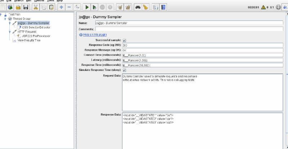Create a new test plan via New icon
Image resolution: width=288 pixels, height=149 pixels.
point(3,7)
